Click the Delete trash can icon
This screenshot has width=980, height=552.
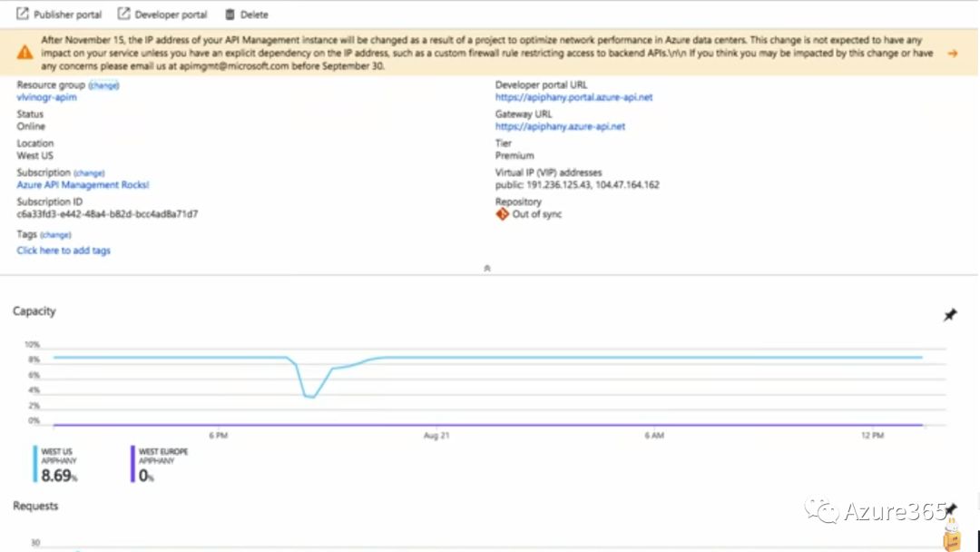(x=230, y=15)
